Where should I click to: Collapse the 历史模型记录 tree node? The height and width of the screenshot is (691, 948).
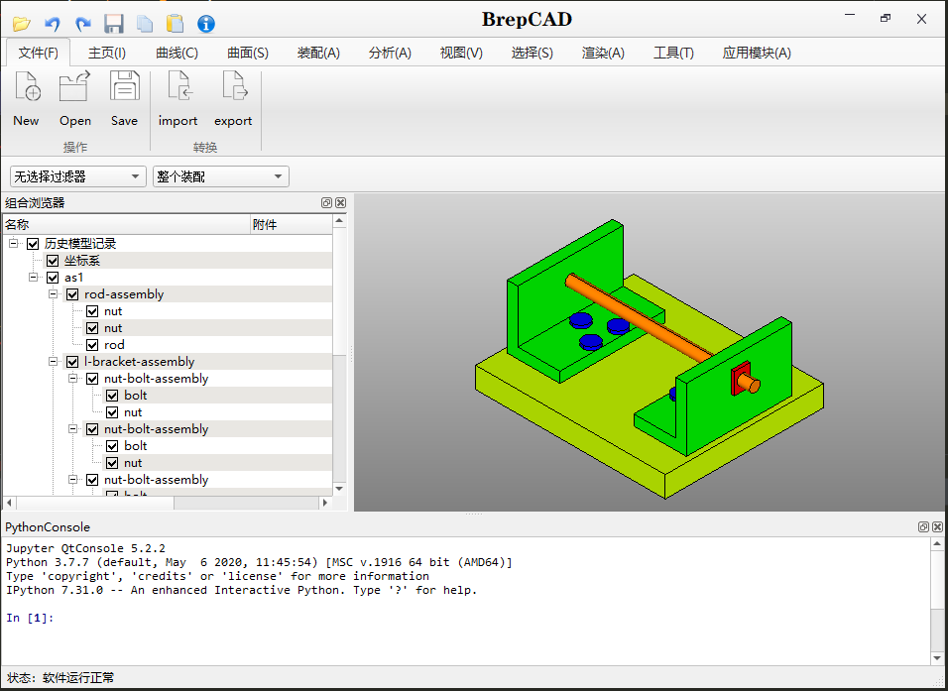(x=13, y=244)
